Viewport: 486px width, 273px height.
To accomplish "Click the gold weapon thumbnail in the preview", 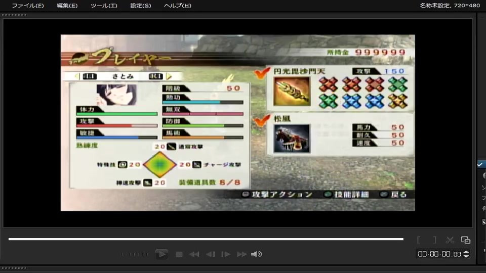I will [292, 92].
